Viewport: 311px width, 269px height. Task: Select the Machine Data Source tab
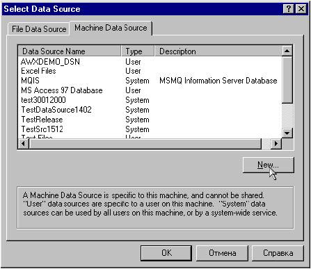pyautogui.click(x=111, y=28)
